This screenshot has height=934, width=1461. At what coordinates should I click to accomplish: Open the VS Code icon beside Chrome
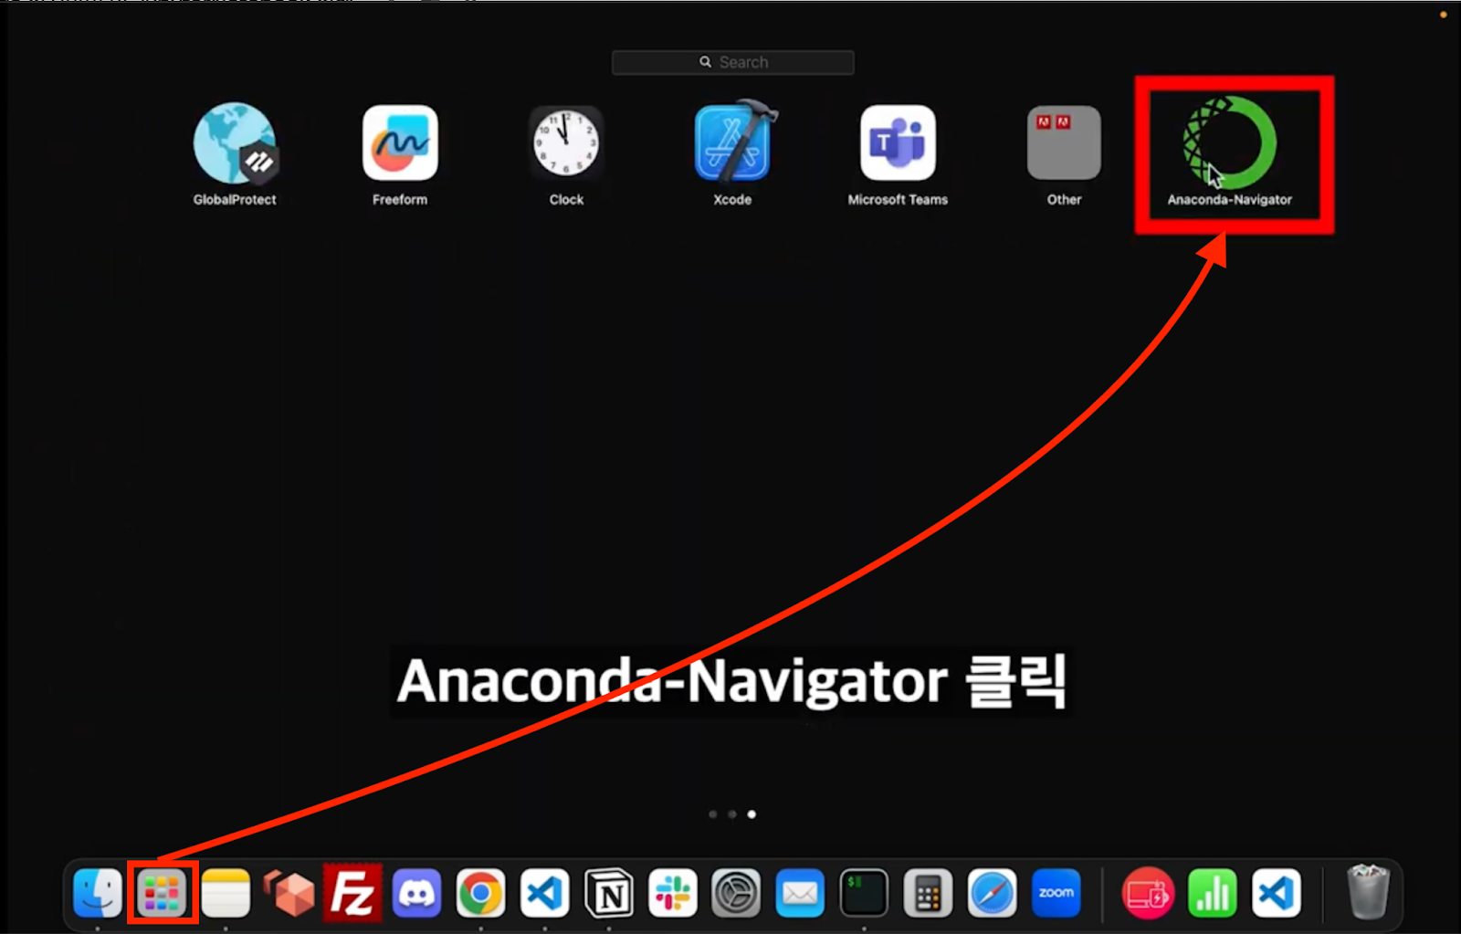tap(544, 893)
